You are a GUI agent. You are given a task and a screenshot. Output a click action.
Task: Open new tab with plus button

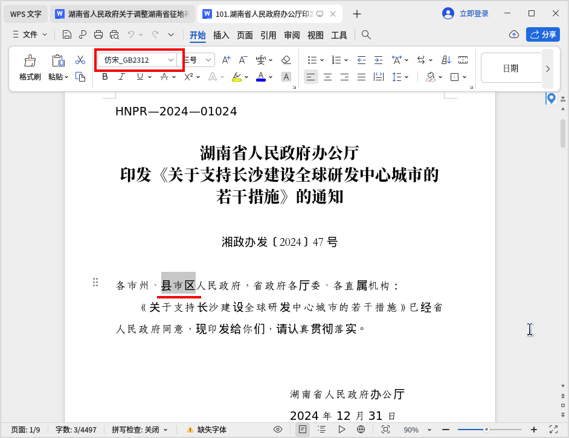(357, 14)
